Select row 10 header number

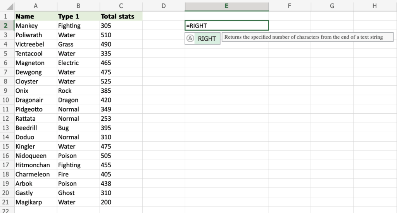click(x=6, y=100)
